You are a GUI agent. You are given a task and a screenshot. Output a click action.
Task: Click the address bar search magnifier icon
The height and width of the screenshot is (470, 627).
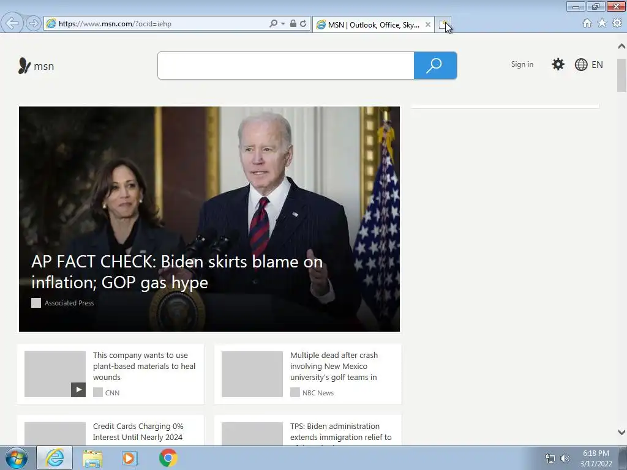point(274,24)
